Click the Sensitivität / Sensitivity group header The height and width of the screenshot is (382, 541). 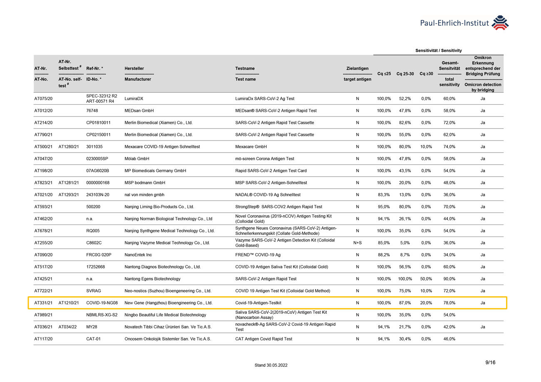438,51
